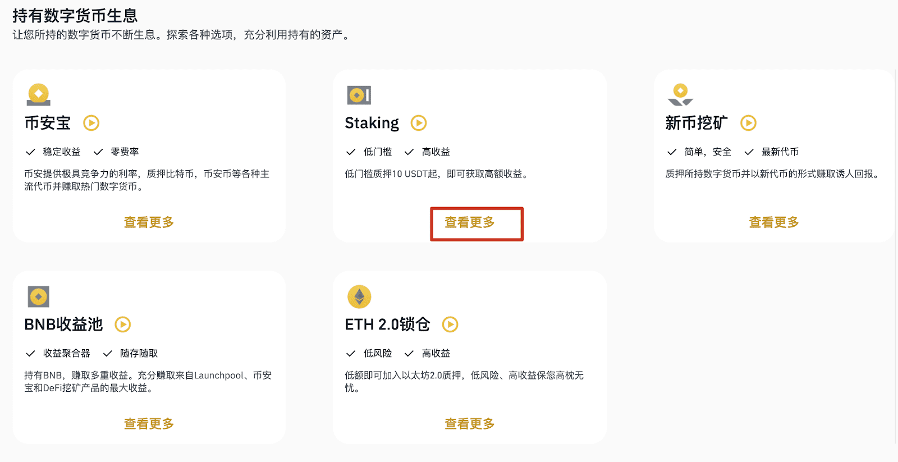Play the Staking tutorial video button

tap(419, 123)
